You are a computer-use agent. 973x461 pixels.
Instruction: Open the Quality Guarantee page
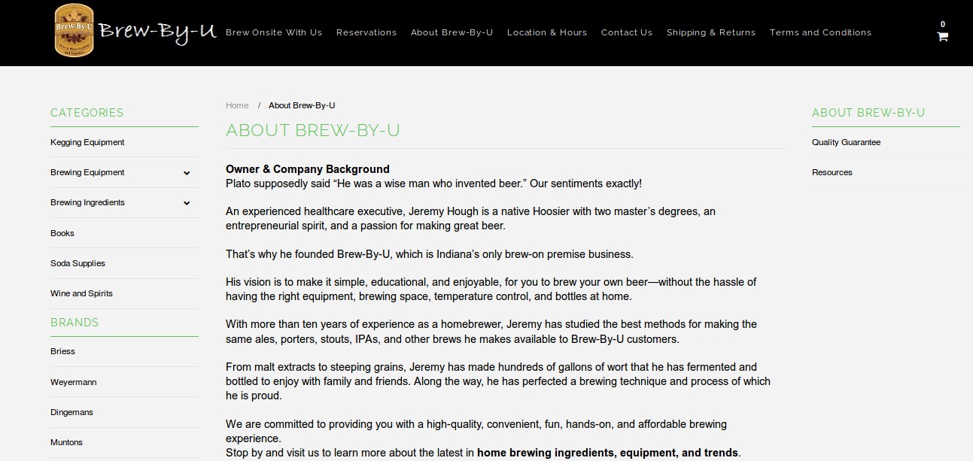click(846, 142)
